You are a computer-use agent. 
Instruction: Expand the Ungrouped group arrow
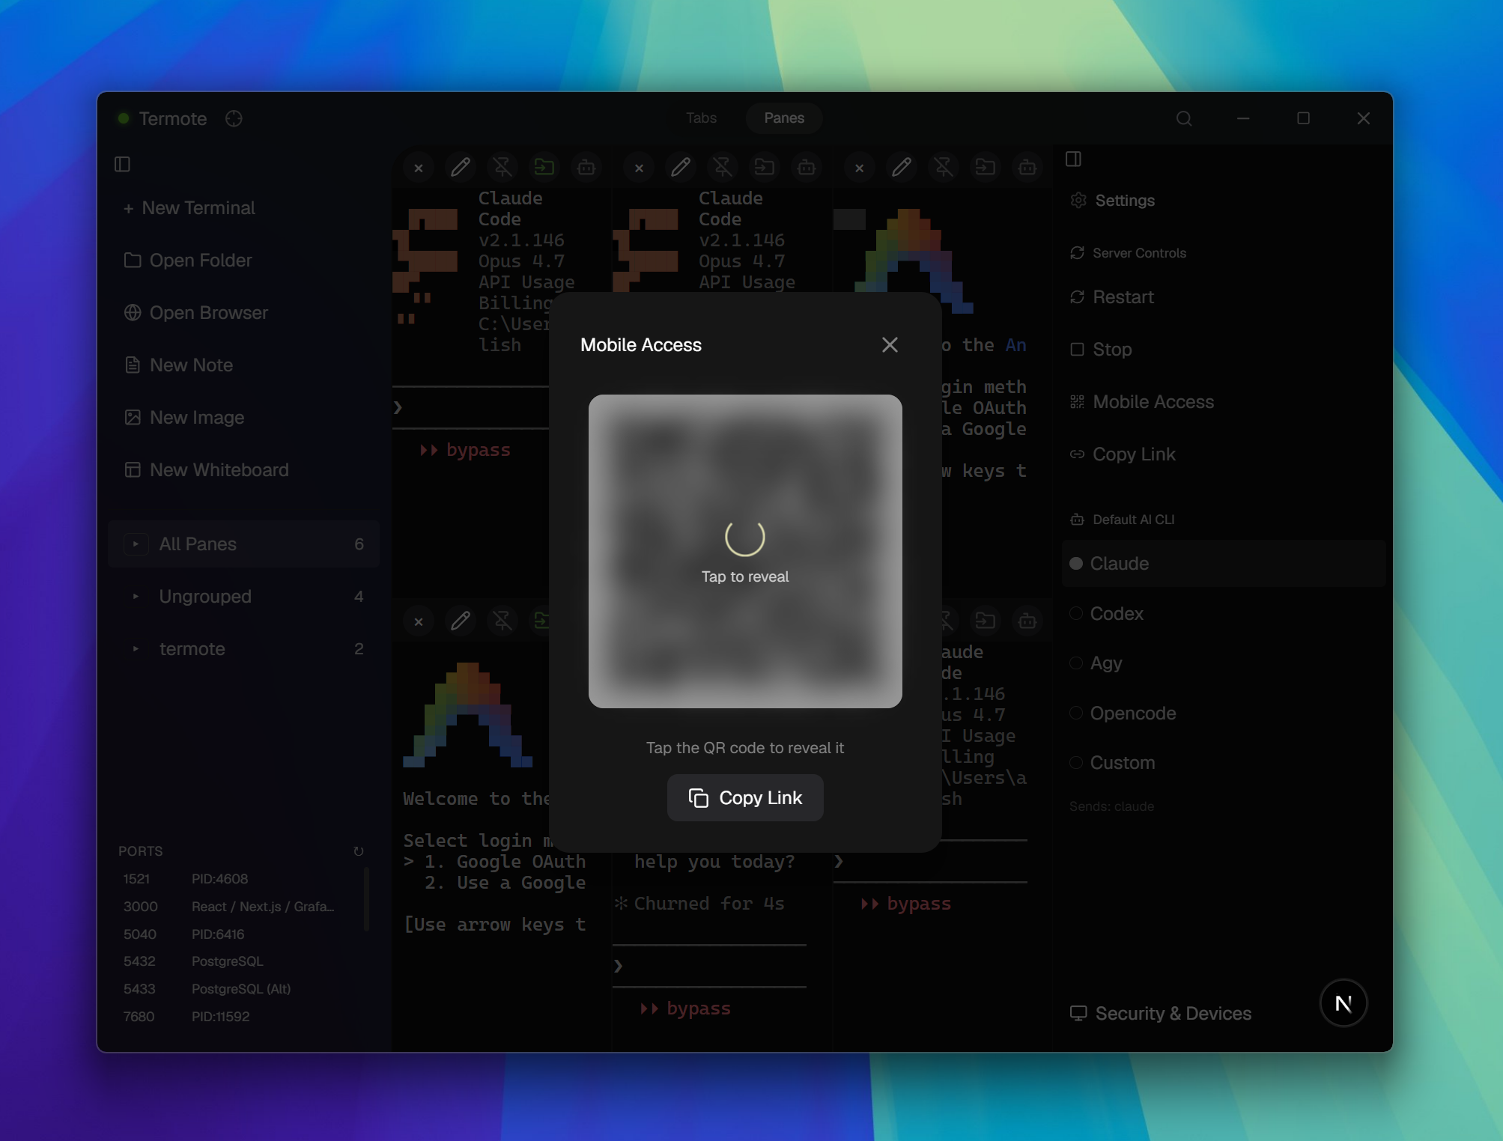[x=136, y=596]
